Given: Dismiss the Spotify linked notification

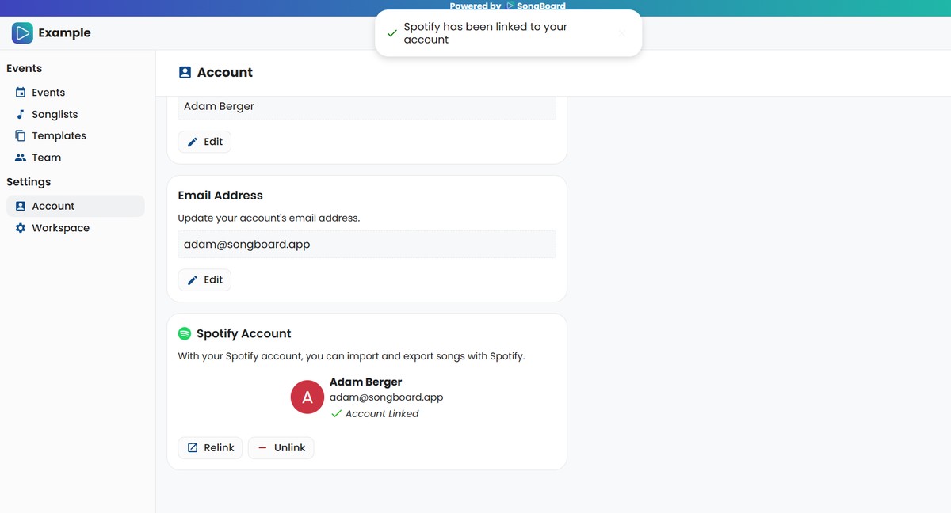Looking at the screenshot, I should click(x=622, y=33).
